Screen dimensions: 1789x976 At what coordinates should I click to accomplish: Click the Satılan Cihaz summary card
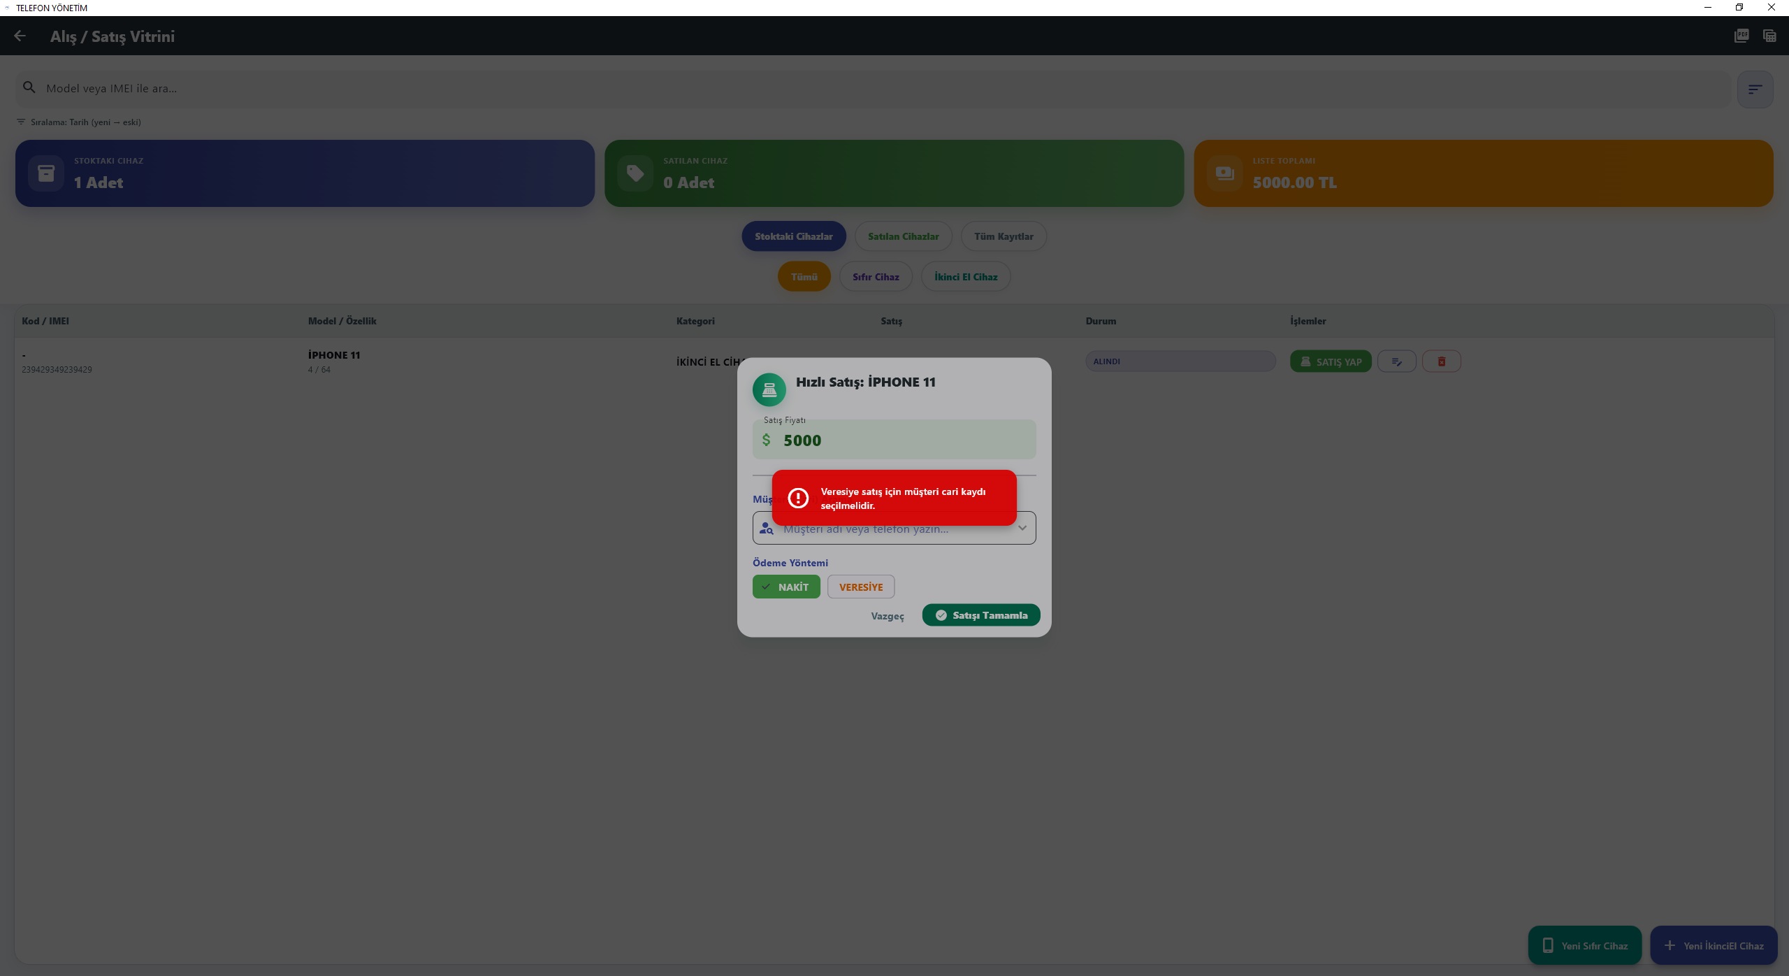(894, 173)
